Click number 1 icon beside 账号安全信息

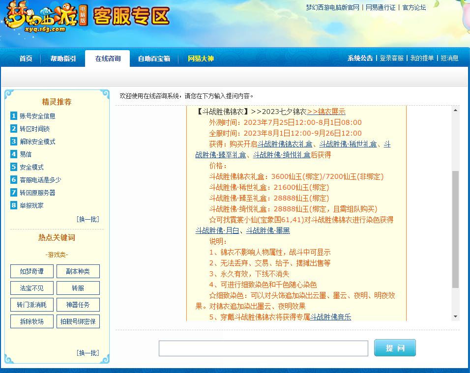pyautogui.click(x=13, y=115)
